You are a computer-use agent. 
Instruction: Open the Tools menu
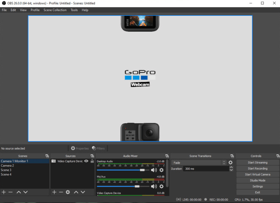point(74,10)
